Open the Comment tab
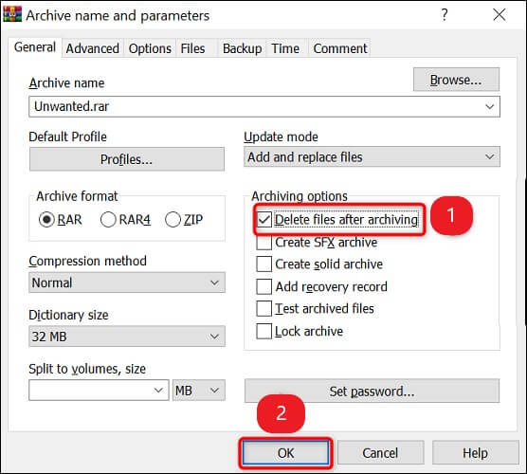527x474 pixels. [x=340, y=48]
